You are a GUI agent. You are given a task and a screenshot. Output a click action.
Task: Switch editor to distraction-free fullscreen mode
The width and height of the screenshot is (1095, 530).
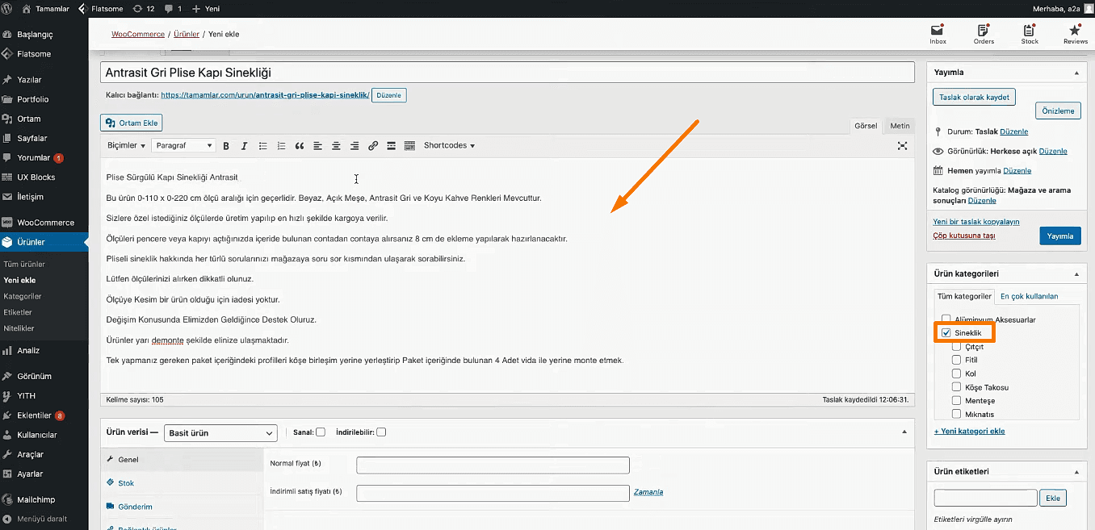(903, 146)
